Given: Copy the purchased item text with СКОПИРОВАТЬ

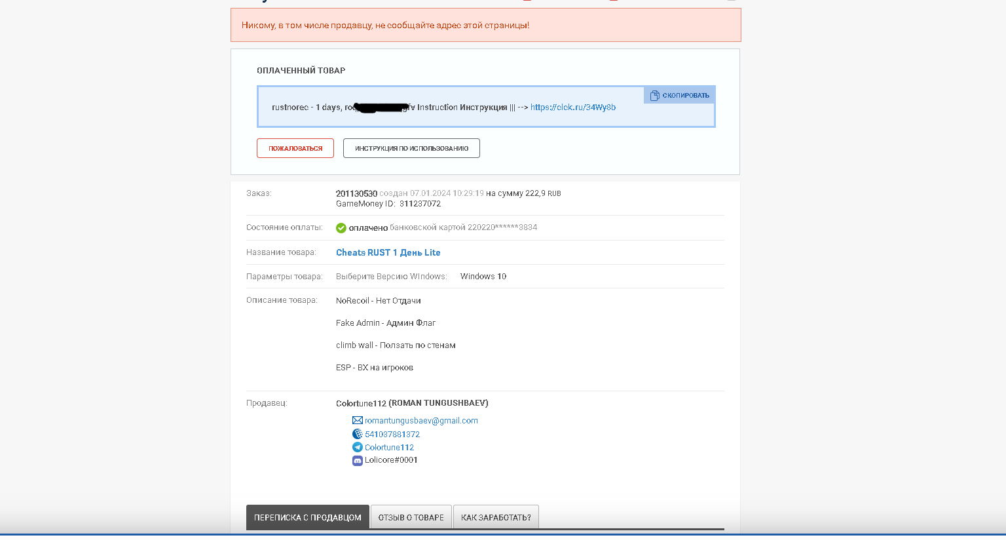Looking at the screenshot, I should (679, 96).
